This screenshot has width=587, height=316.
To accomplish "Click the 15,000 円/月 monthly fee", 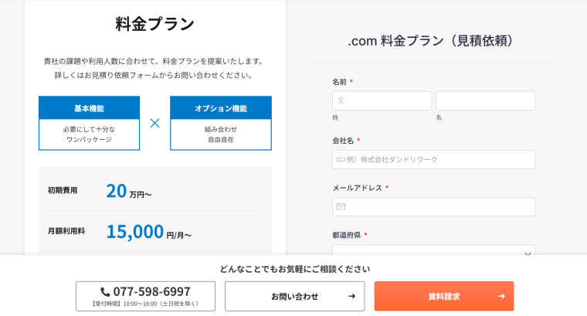I will tap(148, 232).
